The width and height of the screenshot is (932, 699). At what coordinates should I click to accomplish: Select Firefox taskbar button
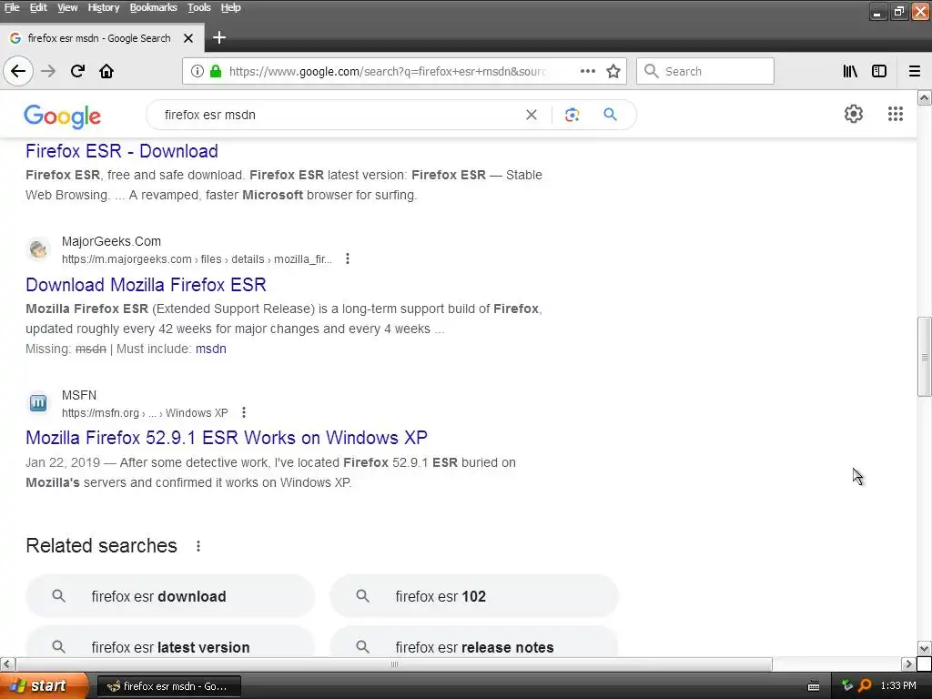(168, 686)
